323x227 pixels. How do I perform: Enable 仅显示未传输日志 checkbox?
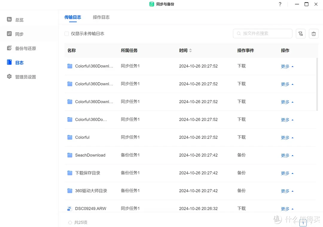click(66, 33)
